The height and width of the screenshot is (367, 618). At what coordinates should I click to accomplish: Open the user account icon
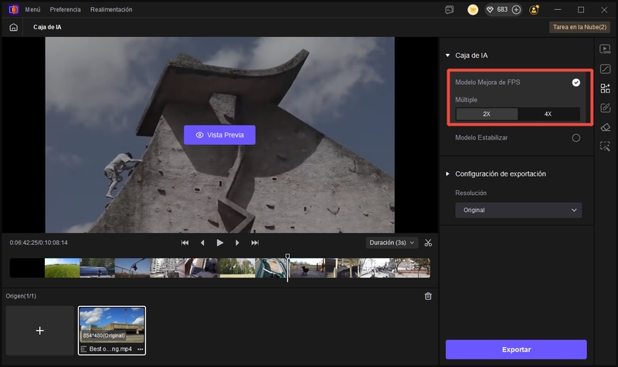(535, 10)
